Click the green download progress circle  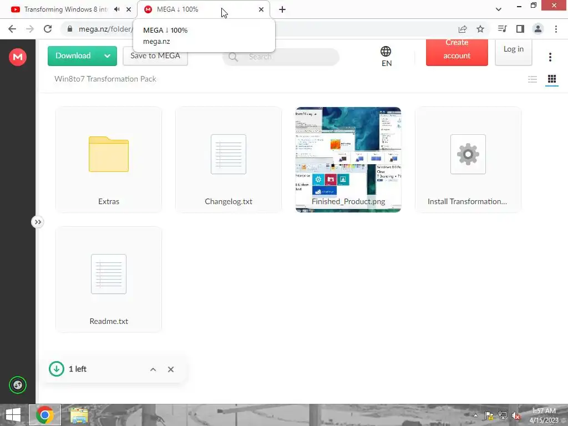(57, 369)
